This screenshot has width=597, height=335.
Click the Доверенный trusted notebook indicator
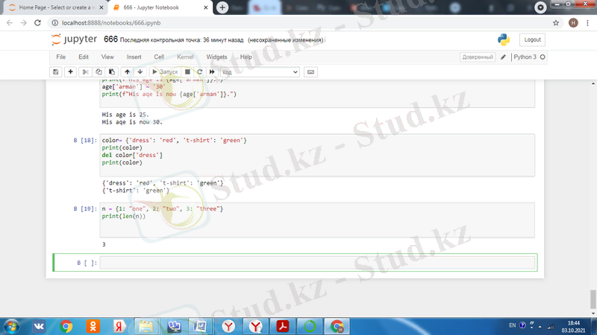[478, 57]
